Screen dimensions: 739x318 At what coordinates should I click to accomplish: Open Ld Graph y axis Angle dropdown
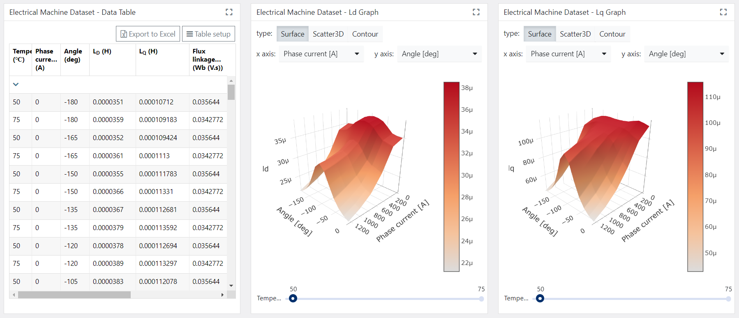[439, 54]
